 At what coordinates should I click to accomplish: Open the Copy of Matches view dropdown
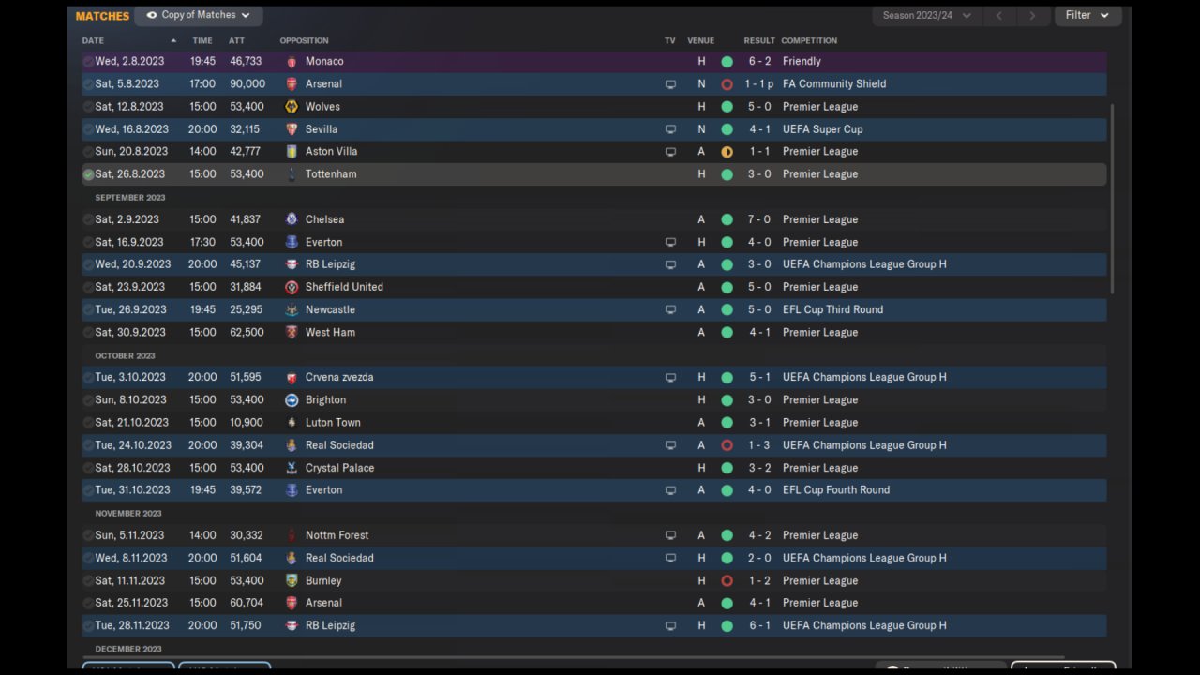point(199,15)
